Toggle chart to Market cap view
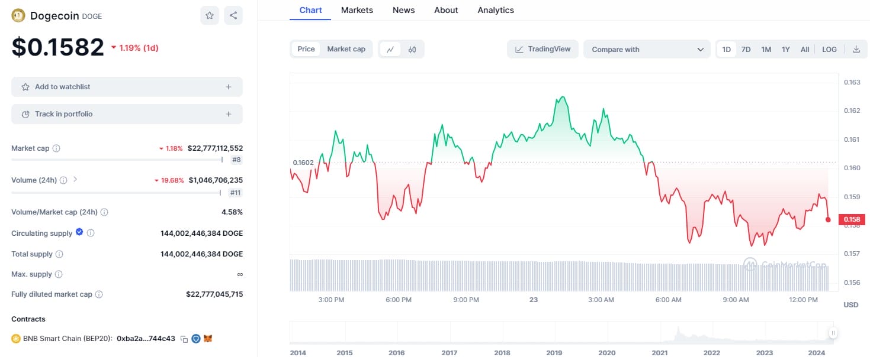Viewport: 870px width, 357px height. tap(346, 49)
